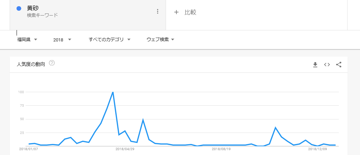Screen dimensions: 360x155
Task: Click the 検索キーワード subtitle label
Action: tap(42, 16)
